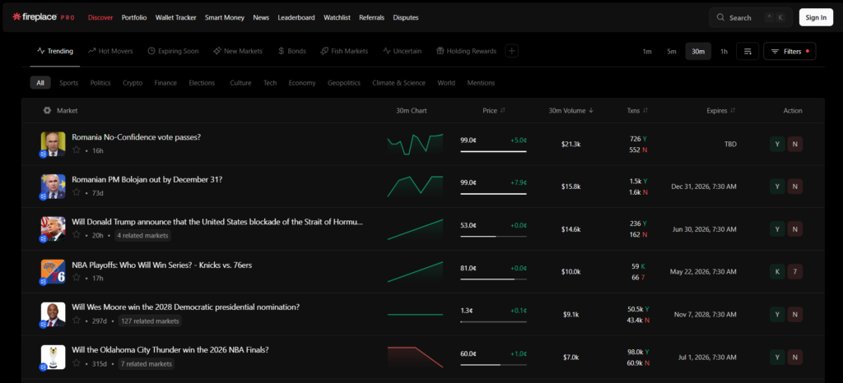Filter by Crypto category
The width and height of the screenshot is (843, 383).
[x=133, y=83]
